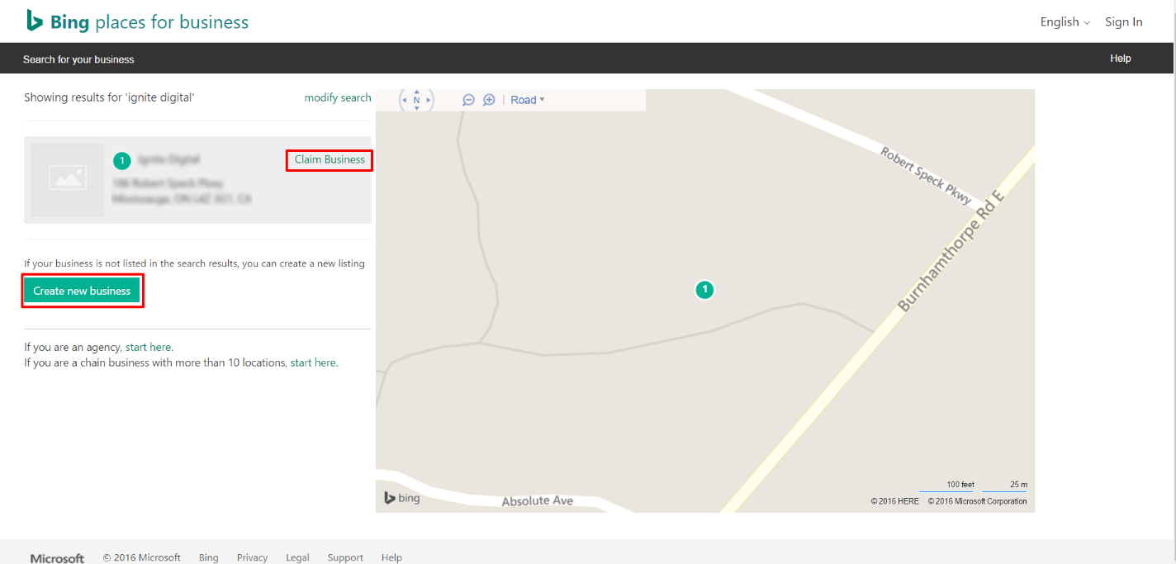
Task: Zoom out the map view
Action: click(468, 100)
